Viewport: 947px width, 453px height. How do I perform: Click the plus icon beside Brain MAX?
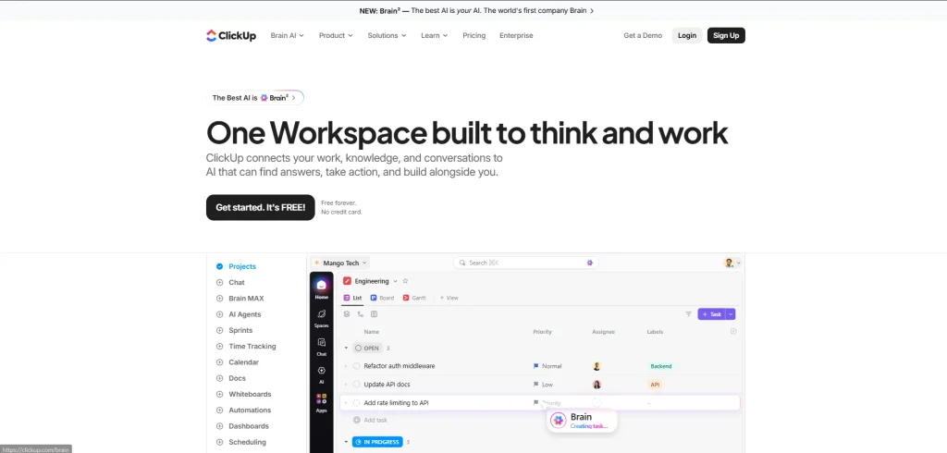[219, 299]
